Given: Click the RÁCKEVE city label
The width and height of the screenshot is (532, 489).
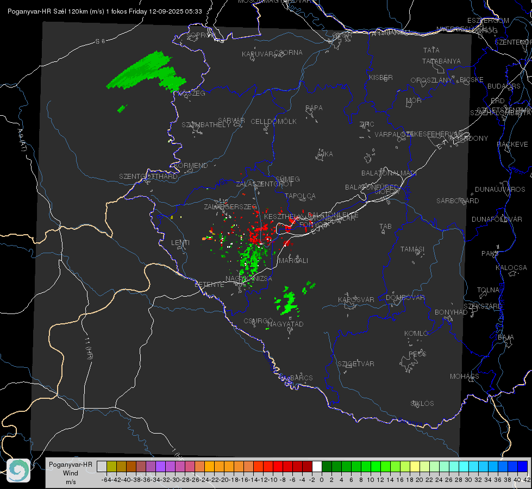Looking at the screenshot, I should [512, 145].
